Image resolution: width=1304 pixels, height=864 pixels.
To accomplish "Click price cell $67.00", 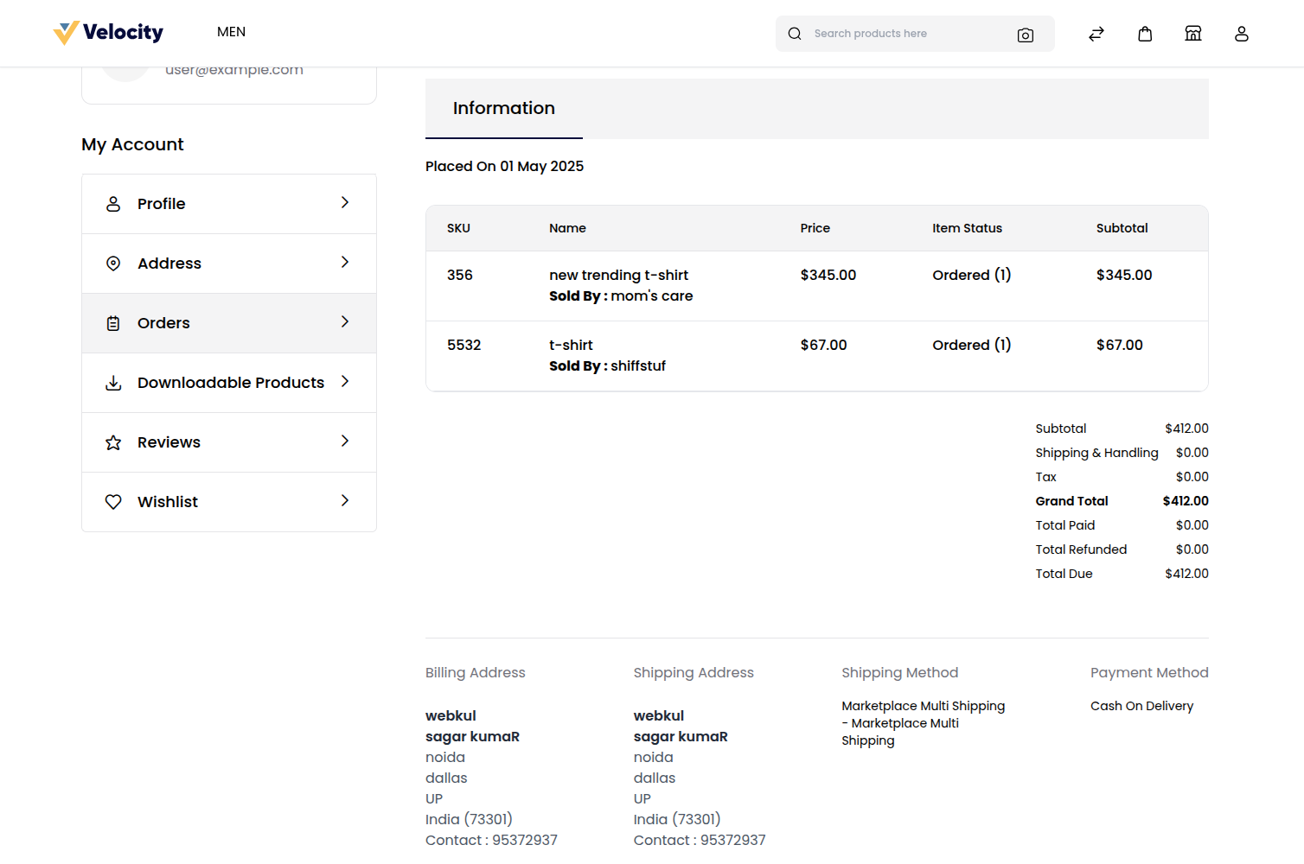I will coord(823,345).
